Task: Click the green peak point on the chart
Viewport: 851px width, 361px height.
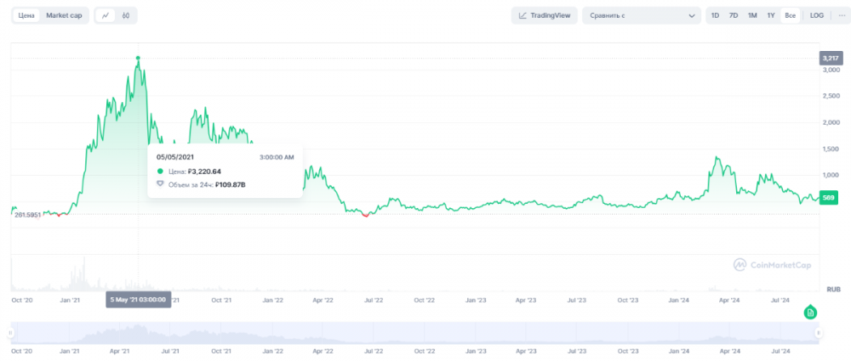Action: point(138,58)
